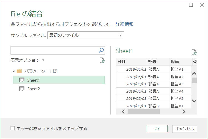The height and width of the screenshot is (139, 208).
Task: Click the cell 担当A2
Action: coord(181,77)
